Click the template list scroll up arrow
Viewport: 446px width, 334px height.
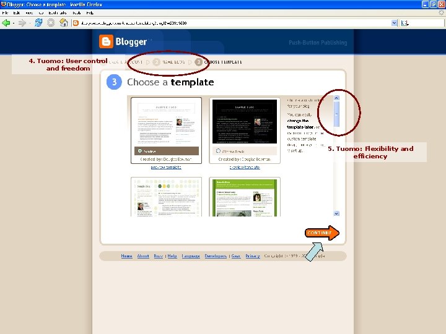[x=336, y=98]
